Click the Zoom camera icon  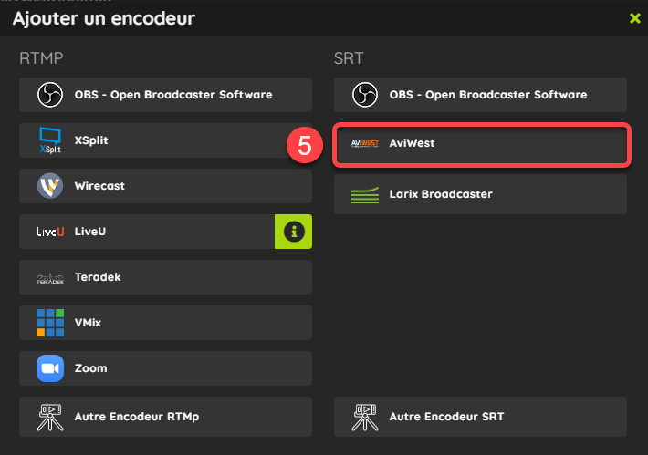(50, 368)
